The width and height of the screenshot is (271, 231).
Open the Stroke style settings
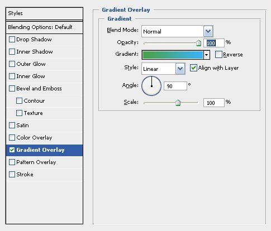tap(44, 175)
